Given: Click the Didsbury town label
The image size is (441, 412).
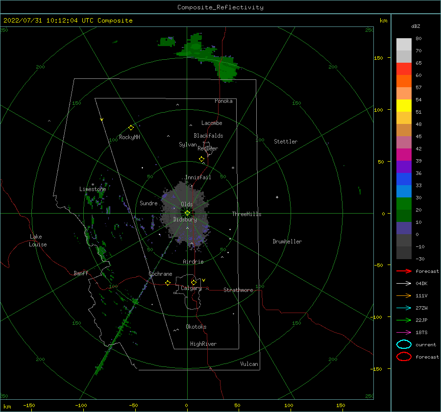Looking at the screenshot, I should 185,219.
